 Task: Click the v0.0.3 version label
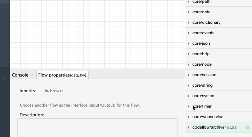[232, 128]
